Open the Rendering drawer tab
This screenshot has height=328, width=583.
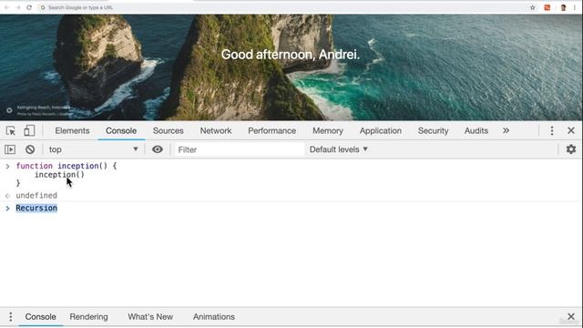pyautogui.click(x=88, y=317)
